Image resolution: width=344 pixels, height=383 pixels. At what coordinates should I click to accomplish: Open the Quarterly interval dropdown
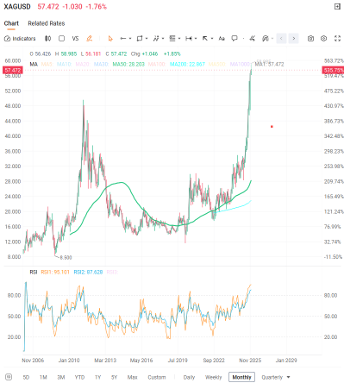(276, 377)
